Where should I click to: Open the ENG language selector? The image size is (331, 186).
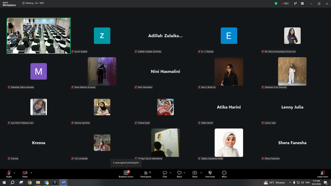tap(308, 182)
